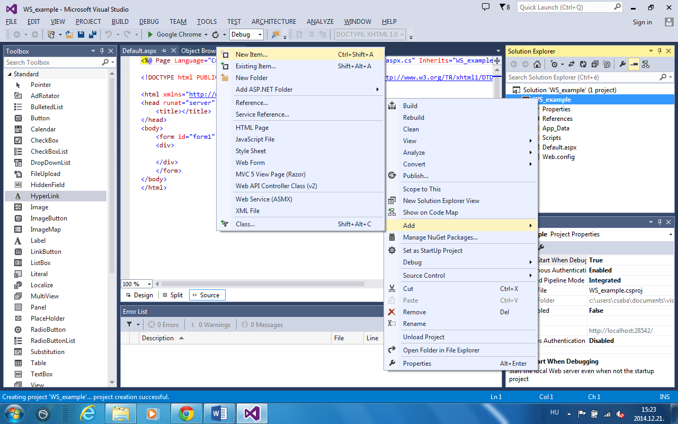Screen dimensions: 678x424
Task: Open the feedback speech bubble icon
Action: (485, 7)
